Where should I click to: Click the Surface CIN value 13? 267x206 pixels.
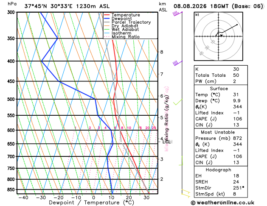(236, 125)
